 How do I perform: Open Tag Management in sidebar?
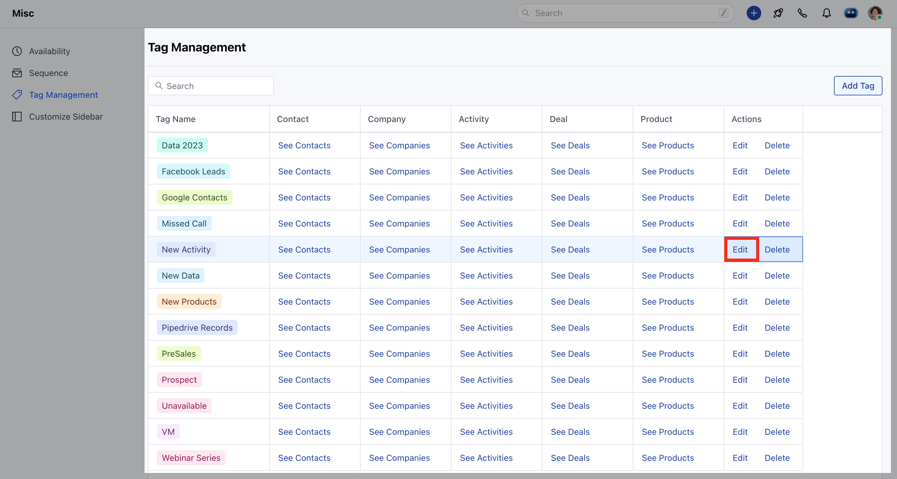63,95
